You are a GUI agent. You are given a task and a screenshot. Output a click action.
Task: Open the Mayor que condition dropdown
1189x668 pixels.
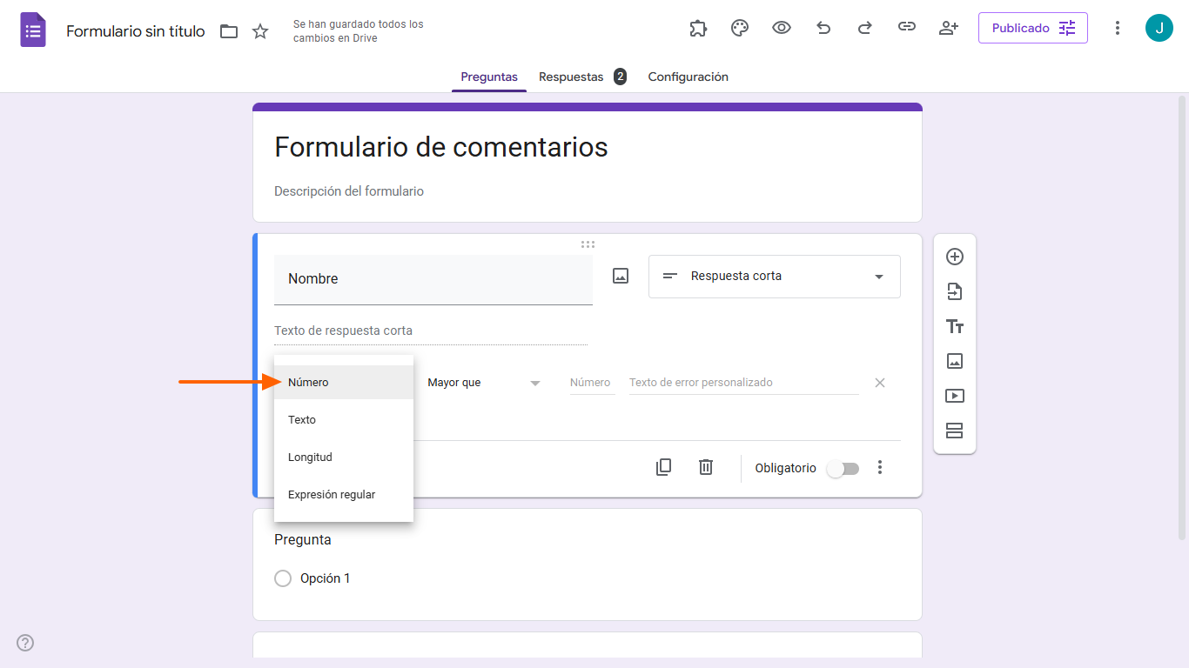485,382
